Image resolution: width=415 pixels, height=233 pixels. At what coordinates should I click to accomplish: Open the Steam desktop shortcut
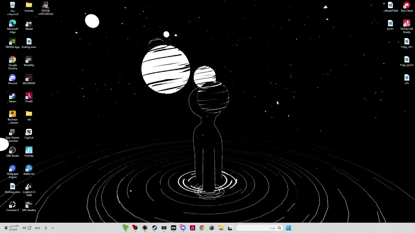12,98
